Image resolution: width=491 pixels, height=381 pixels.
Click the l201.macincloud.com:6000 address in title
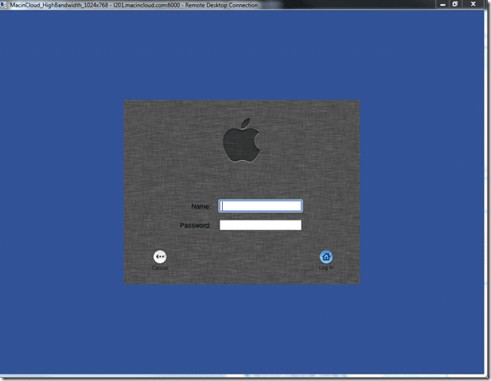coord(147,5)
